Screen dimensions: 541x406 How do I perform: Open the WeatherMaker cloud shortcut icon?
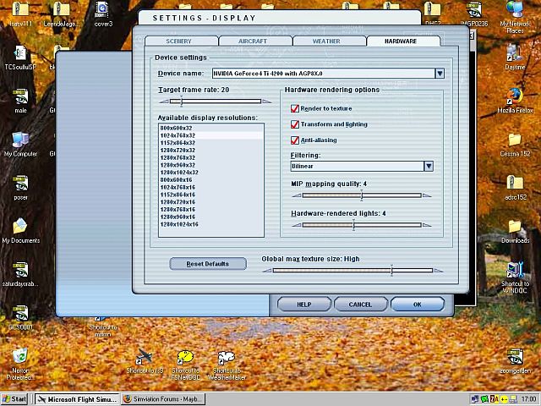point(227,358)
